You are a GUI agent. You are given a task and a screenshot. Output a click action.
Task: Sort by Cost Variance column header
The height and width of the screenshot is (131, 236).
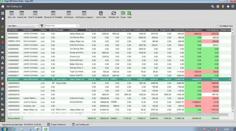(211, 30)
